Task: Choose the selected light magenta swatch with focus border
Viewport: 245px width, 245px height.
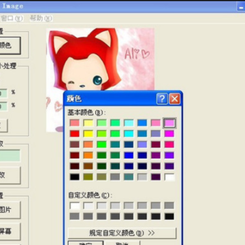Action: pyautogui.click(x=169, y=123)
